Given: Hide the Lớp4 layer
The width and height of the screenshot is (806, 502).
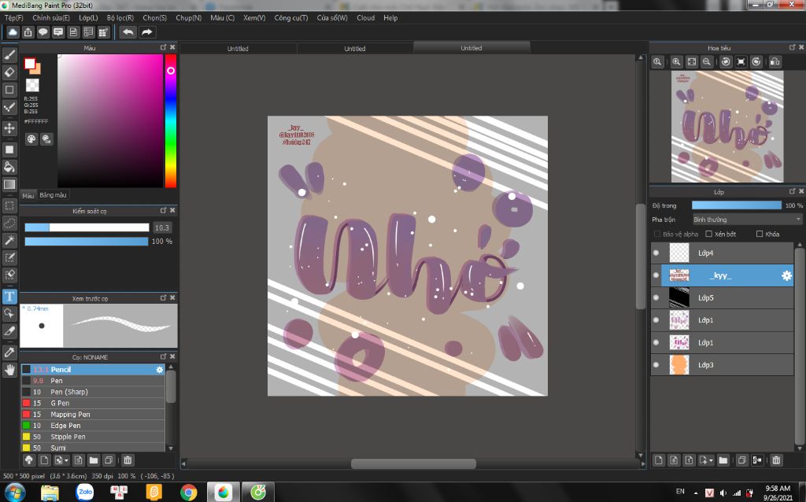Looking at the screenshot, I should click(656, 253).
